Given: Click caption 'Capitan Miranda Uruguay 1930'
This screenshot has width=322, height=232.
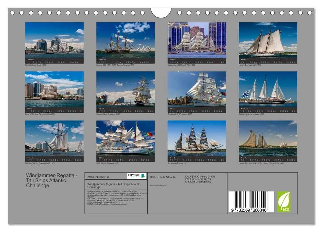Looking at the screenshot, I should 251,114.
